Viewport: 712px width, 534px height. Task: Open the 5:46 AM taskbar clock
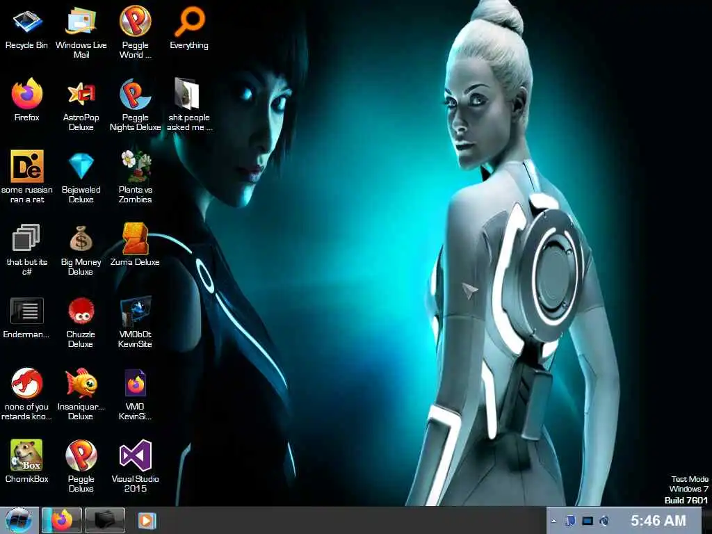pos(658,520)
